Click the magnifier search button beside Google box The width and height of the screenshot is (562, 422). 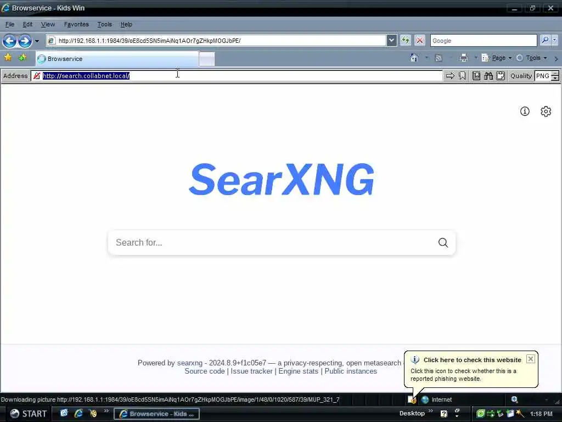(x=545, y=40)
